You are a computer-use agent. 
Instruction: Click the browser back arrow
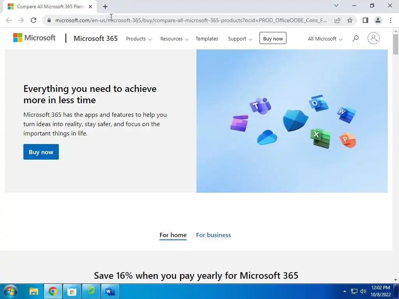click(x=9, y=20)
